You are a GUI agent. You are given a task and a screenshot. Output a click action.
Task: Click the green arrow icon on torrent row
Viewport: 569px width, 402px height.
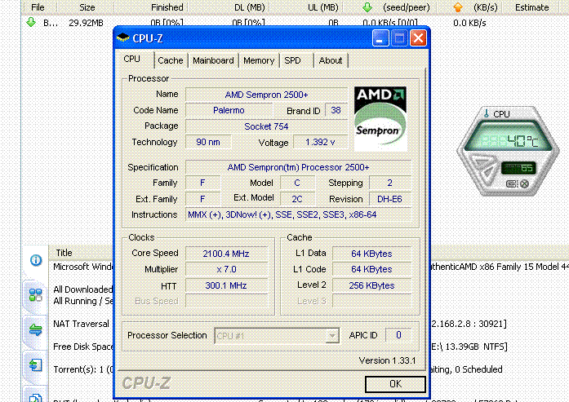31,23
